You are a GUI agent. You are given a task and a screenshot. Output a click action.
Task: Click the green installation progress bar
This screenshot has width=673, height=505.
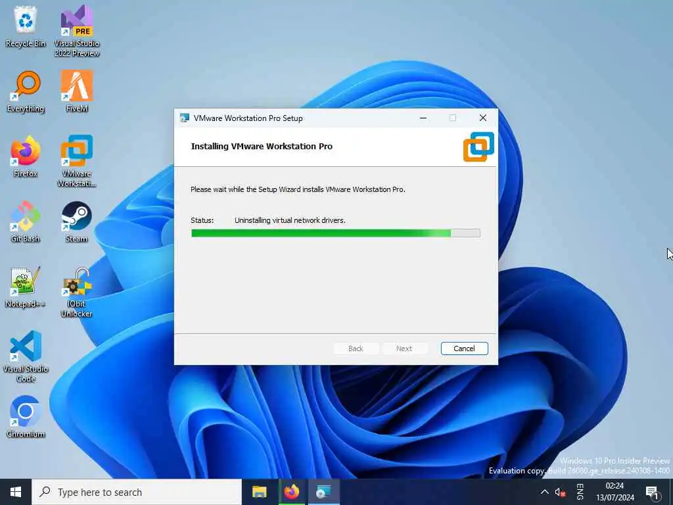click(x=336, y=233)
